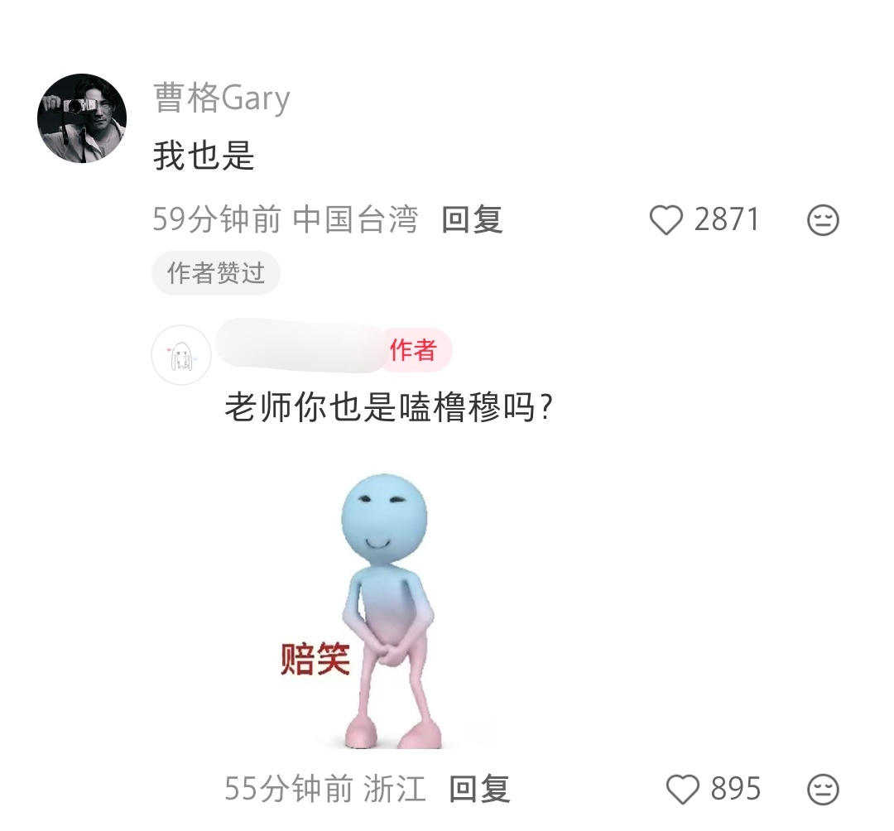Open the author's small round avatar
Screen dimensions: 894x831
pyautogui.click(x=181, y=355)
